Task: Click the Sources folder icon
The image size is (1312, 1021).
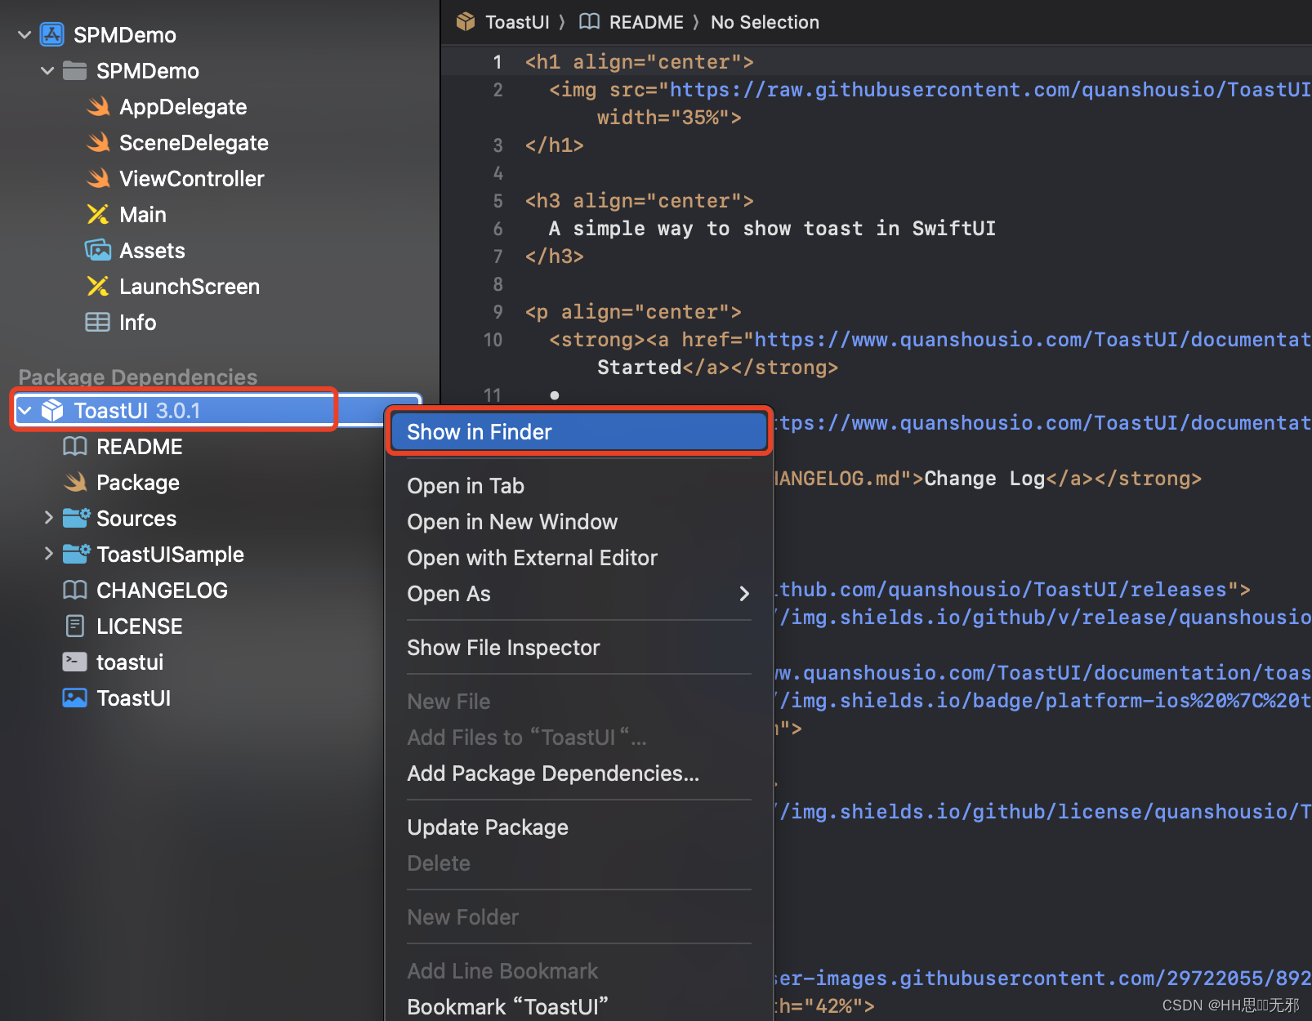Action: (77, 518)
